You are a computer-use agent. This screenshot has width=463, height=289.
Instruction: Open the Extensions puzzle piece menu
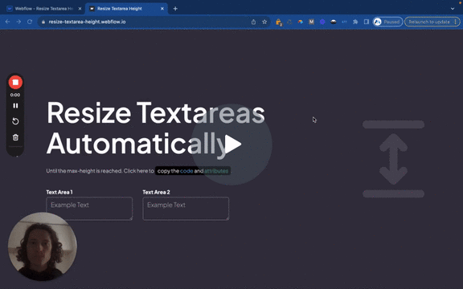click(355, 22)
